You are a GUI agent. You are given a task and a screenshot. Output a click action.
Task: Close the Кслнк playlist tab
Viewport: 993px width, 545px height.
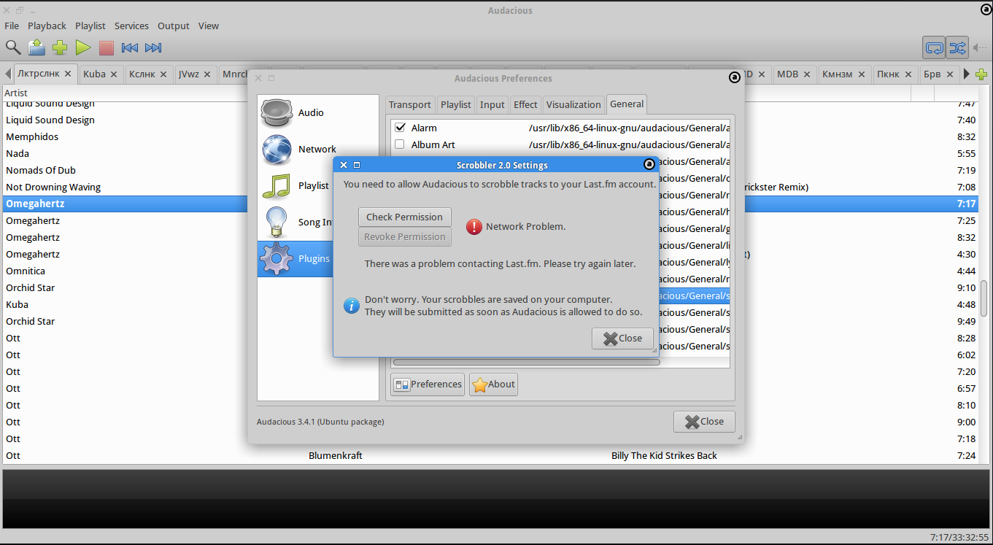(x=163, y=74)
